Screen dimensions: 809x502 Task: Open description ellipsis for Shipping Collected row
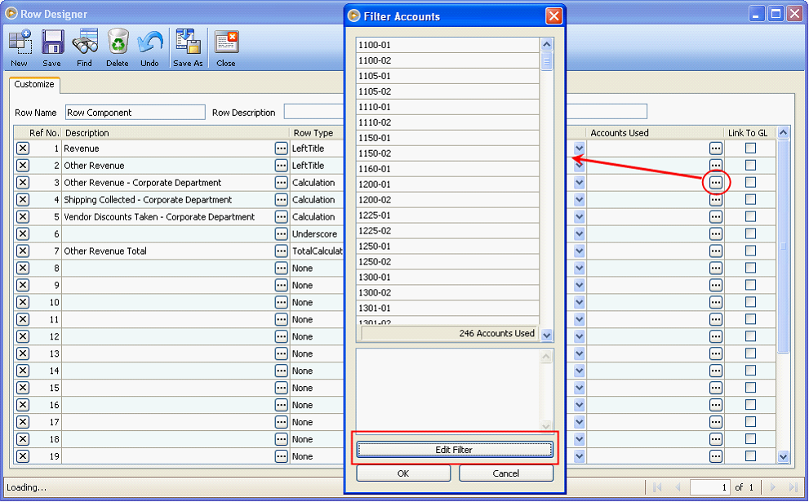point(281,200)
